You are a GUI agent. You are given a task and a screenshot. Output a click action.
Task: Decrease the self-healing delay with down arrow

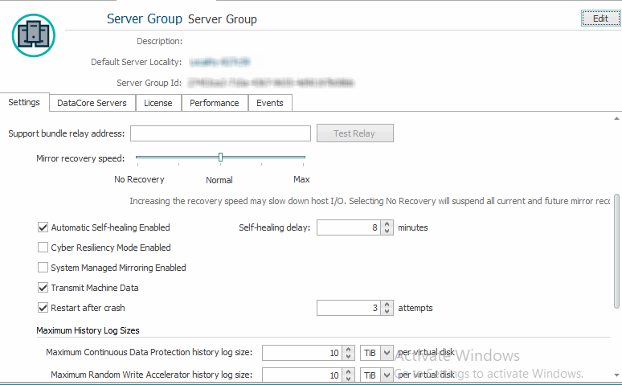tap(389, 231)
